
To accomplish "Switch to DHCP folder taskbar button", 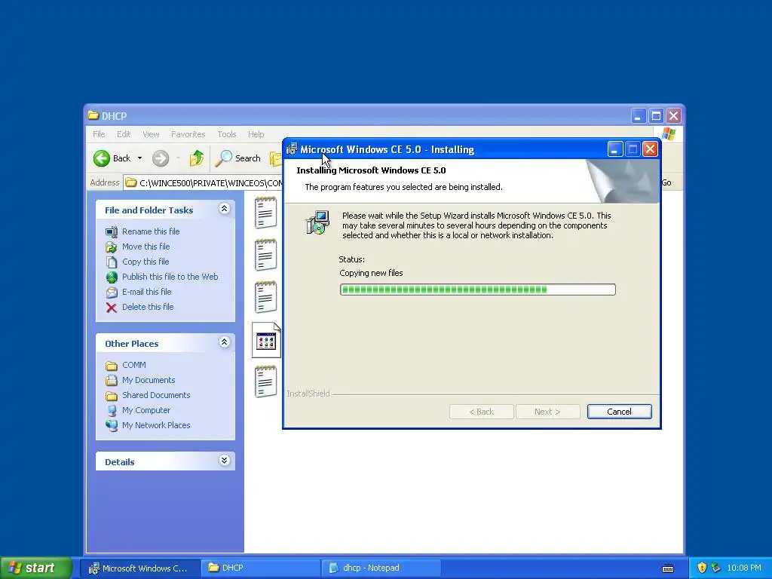I will pyautogui.click(x=261, y=568).
